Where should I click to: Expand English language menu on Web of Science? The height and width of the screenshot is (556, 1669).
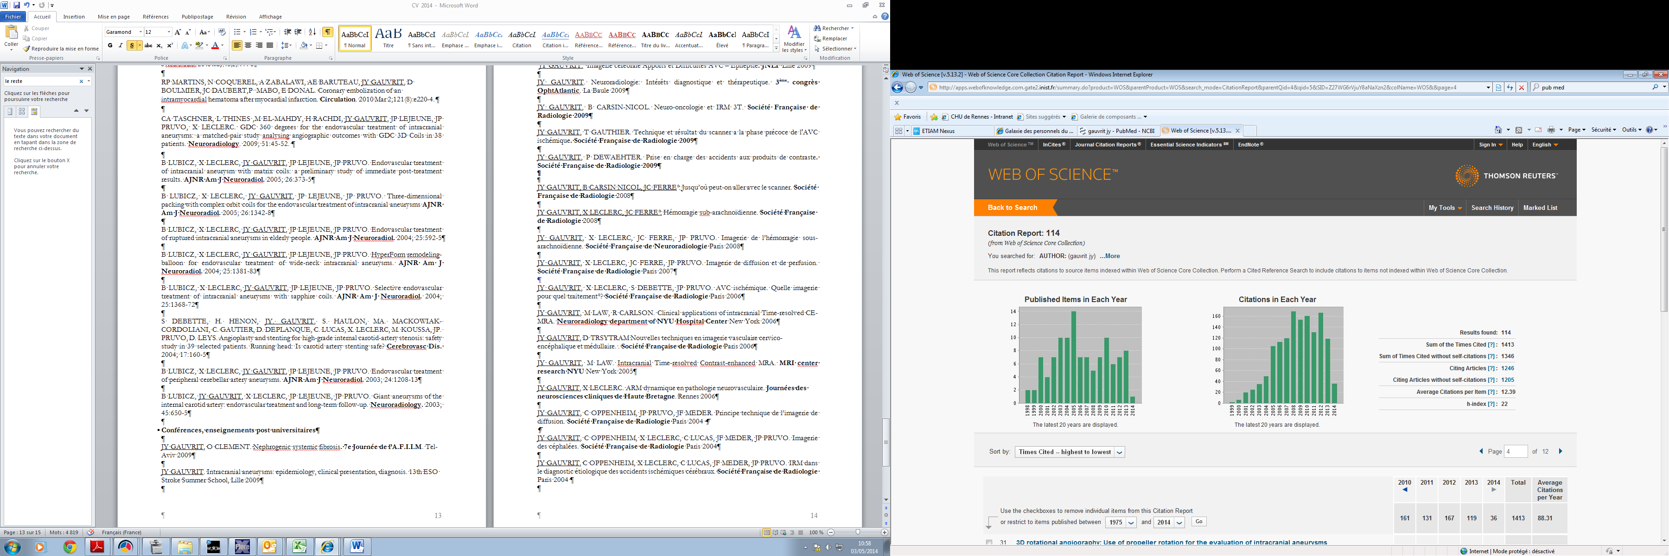click(1545, 145)
